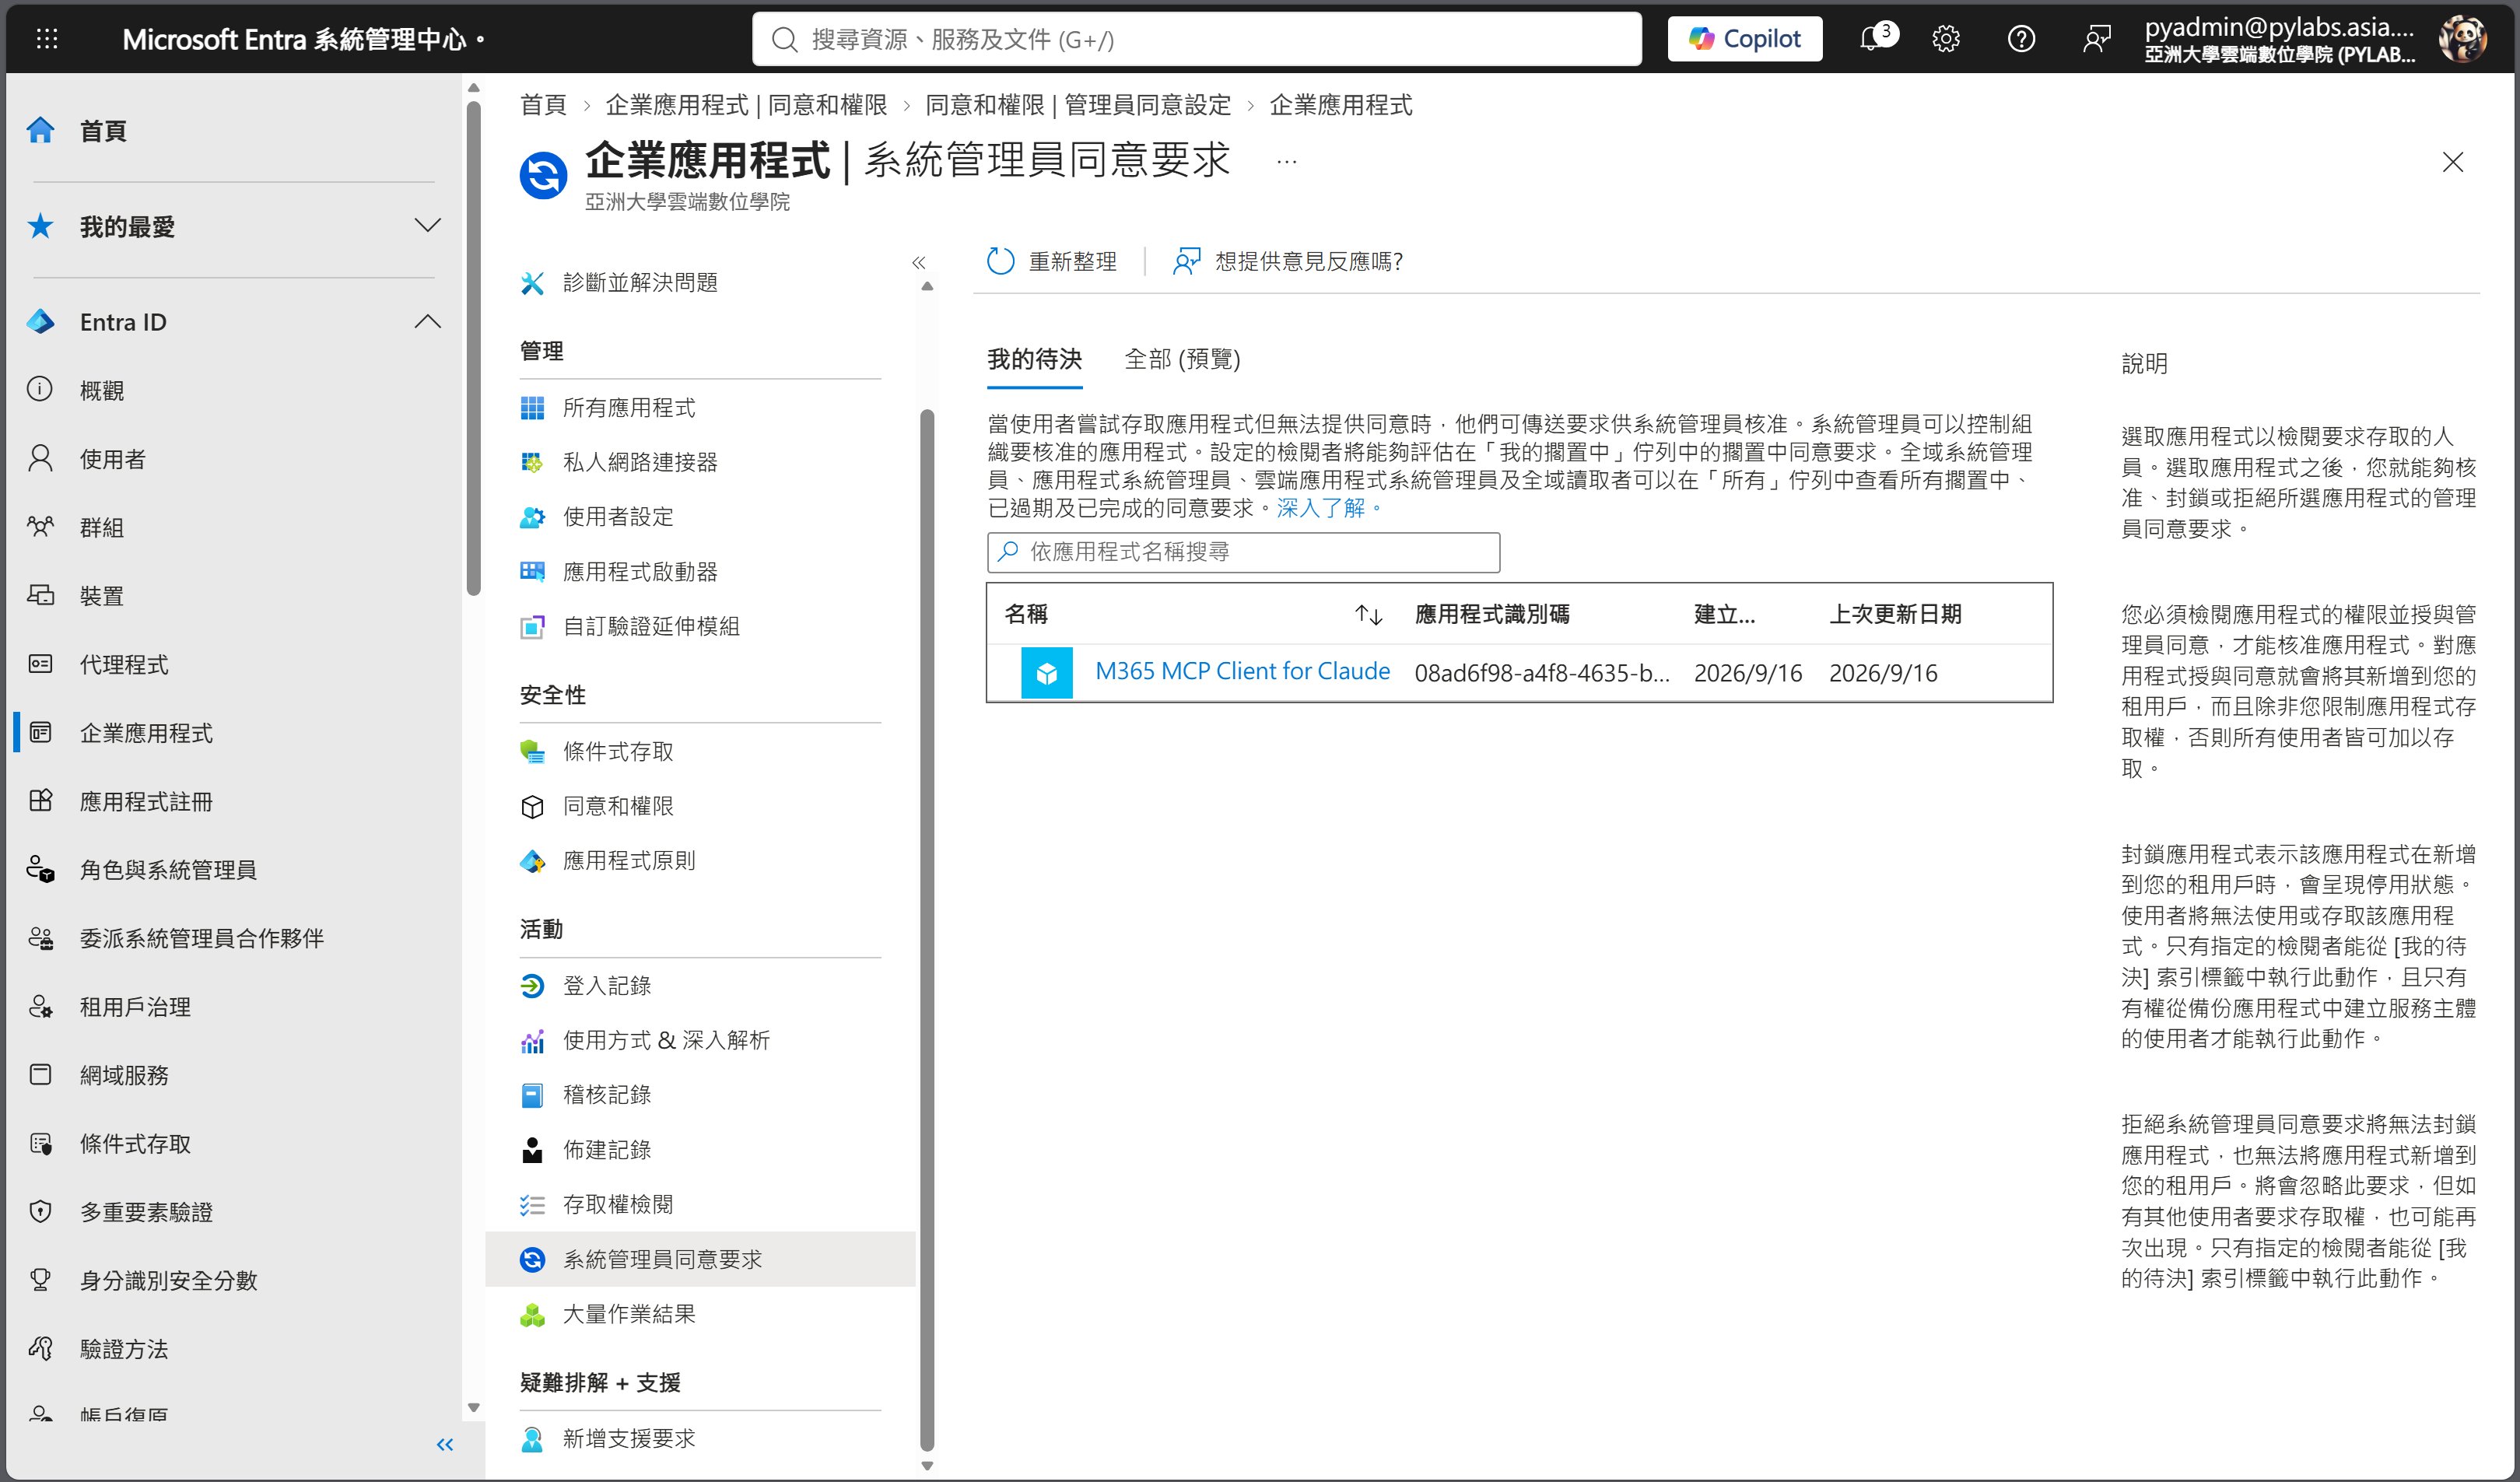Open the feedback person icon in header

pos(2096,39)
